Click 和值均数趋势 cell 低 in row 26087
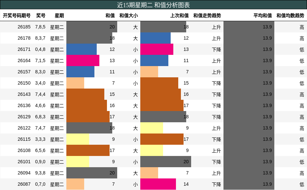 click(x=302, y=184)
